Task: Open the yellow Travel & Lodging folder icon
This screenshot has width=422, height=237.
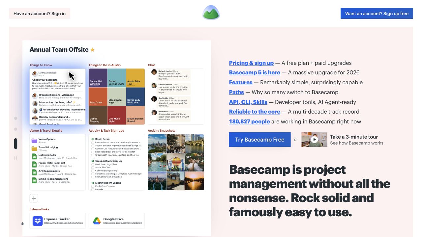Action: click(34, 148)
